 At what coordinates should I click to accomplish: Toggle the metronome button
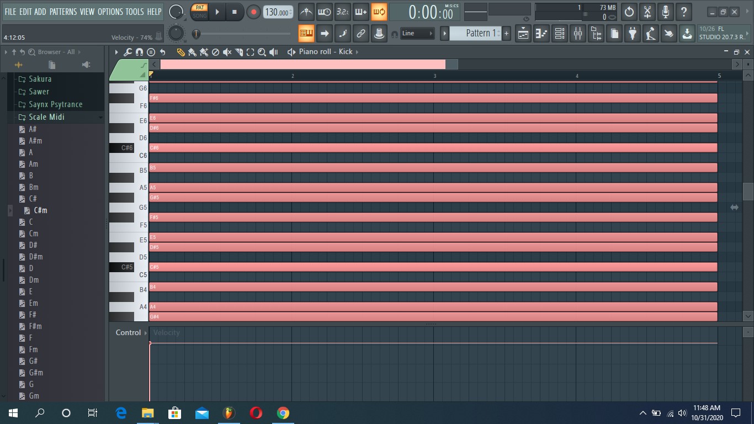pos(306,12)
